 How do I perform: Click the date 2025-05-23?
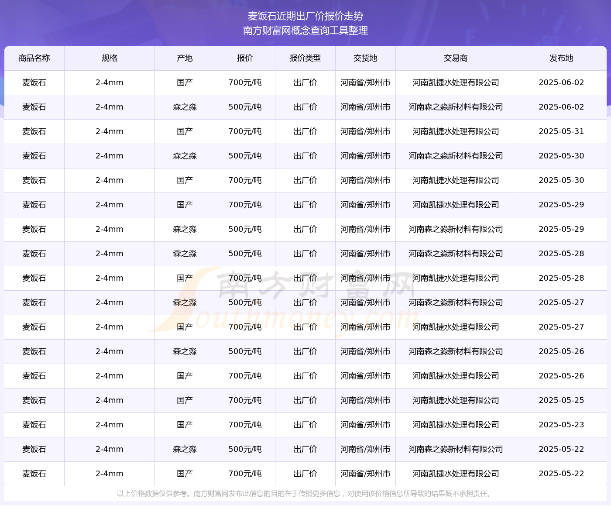coord(561,425)
